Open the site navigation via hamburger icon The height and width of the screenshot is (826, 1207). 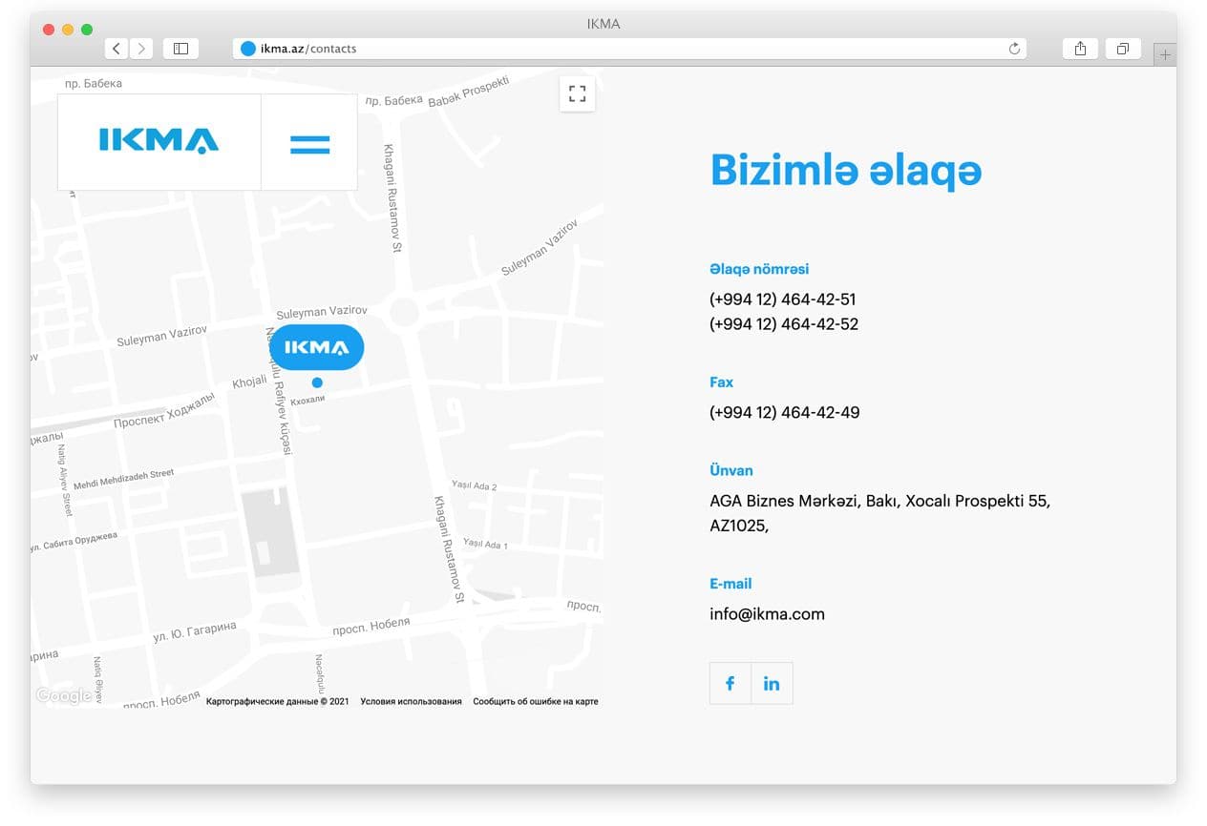(x=308, y=143)
